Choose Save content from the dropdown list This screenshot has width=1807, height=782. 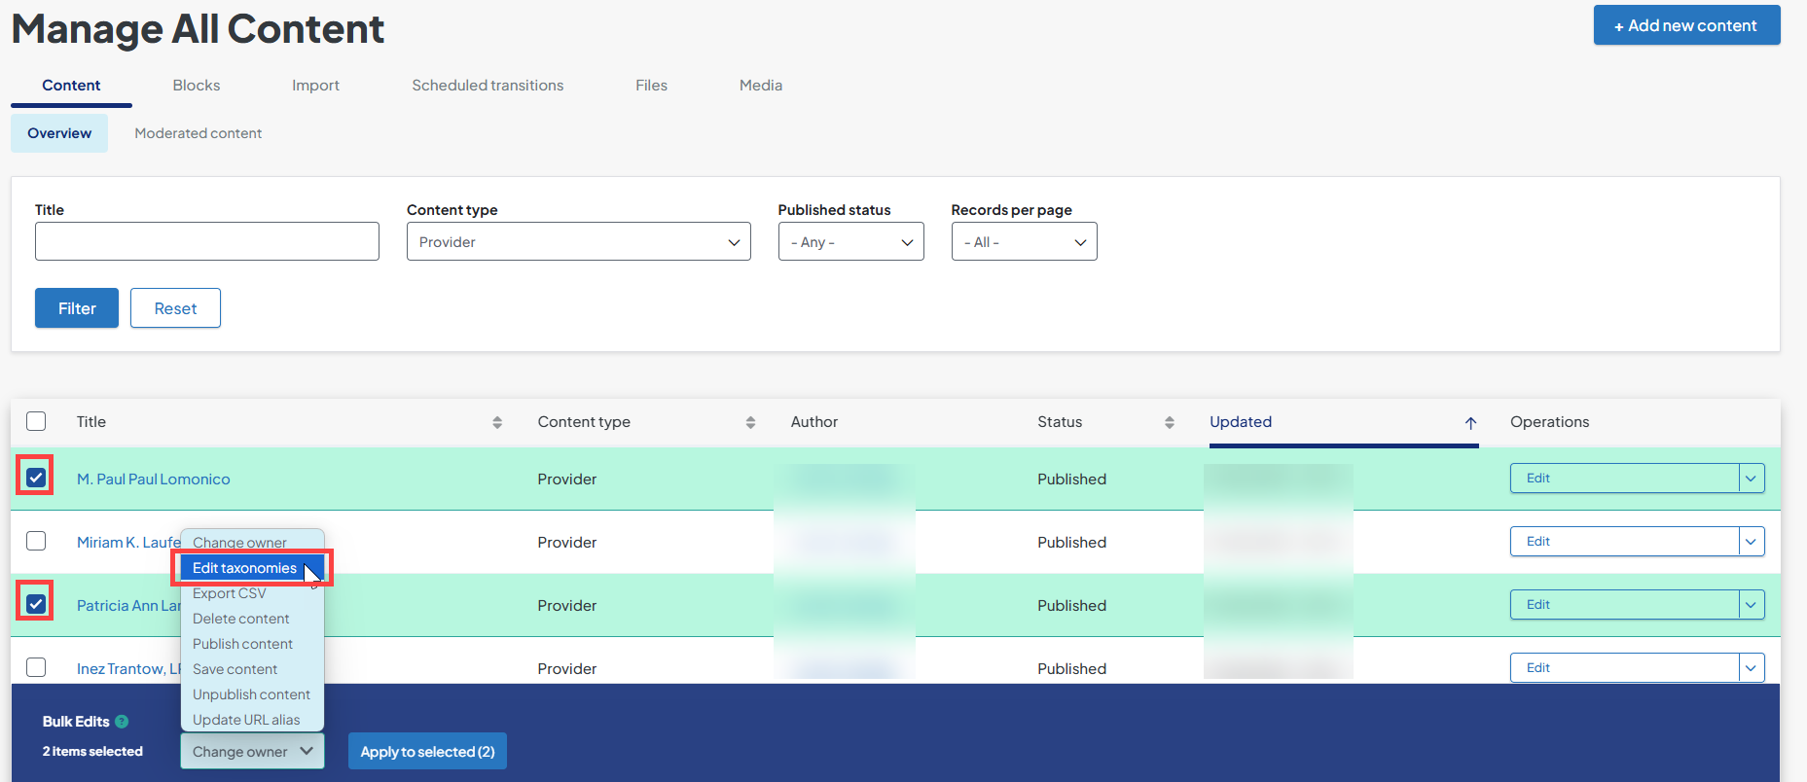pyautogui.click(x=252, y=669)
